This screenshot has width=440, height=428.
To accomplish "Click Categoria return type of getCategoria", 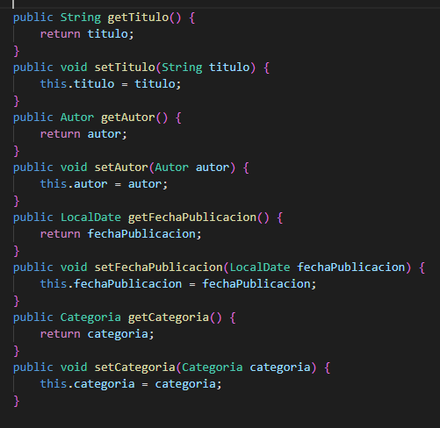I will pyautogui.click(x=90, y=317).
